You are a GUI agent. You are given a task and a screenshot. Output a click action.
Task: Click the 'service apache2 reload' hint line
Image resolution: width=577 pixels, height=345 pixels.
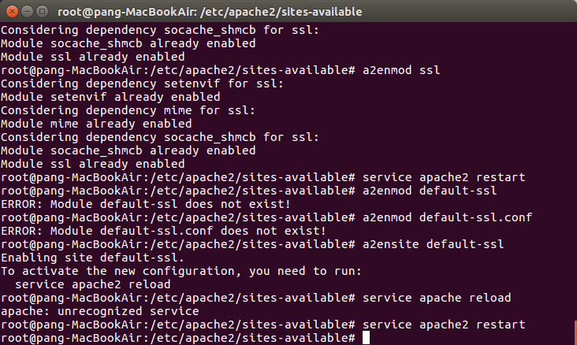coord(93,284)
